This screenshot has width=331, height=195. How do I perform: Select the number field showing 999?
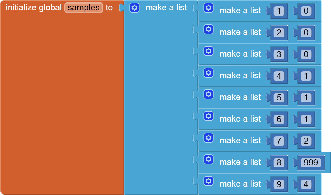click(x=311, y=162)
